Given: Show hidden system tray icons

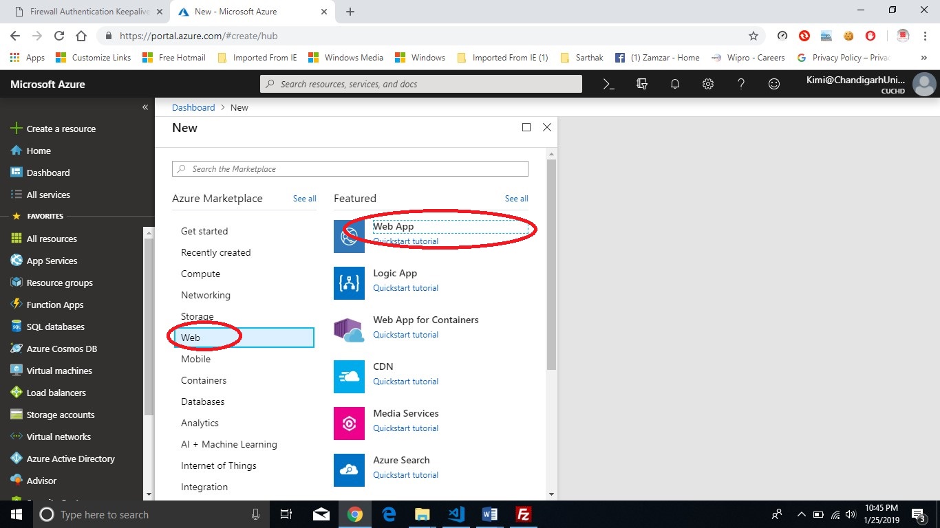Looking at the screenshot, I should (x=801, y=514).
